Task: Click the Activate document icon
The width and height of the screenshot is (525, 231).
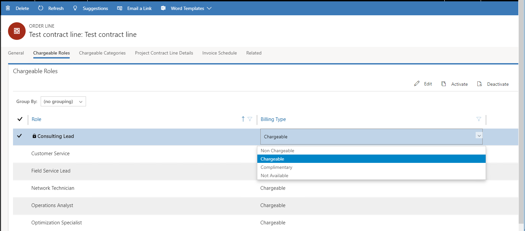Action: (x=444, y=84)
